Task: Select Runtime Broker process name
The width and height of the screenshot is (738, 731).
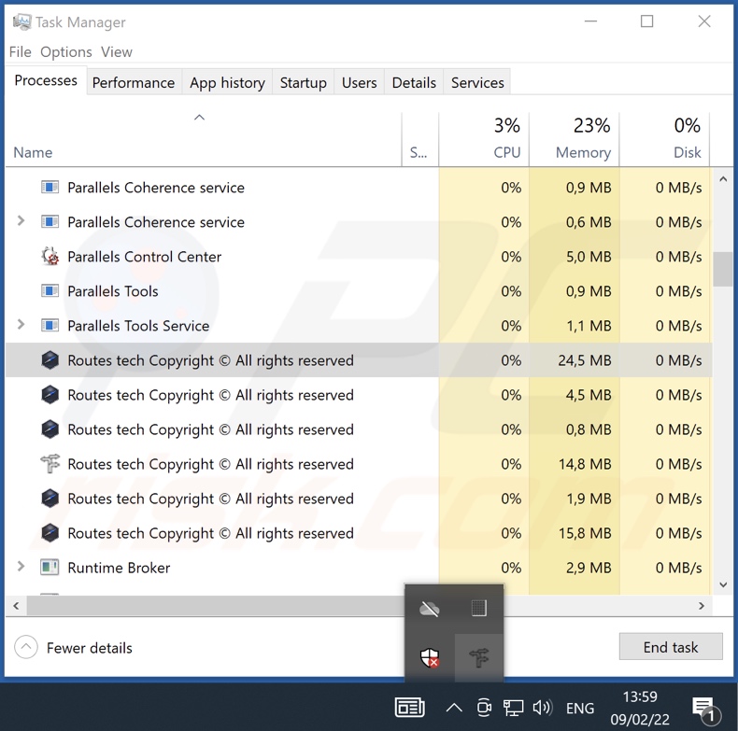Action: click(x=119, y=568)
